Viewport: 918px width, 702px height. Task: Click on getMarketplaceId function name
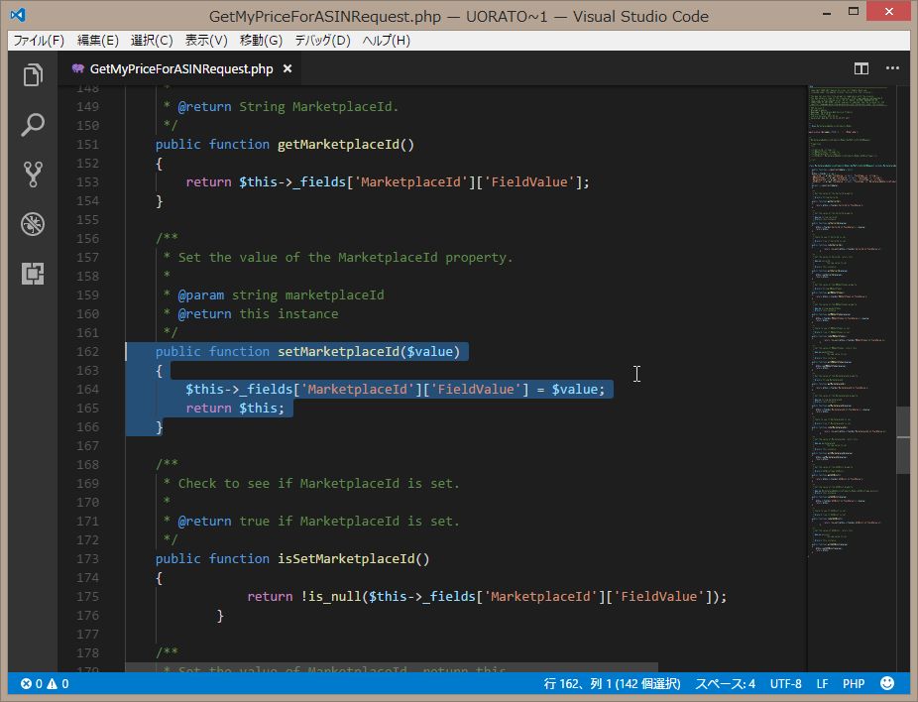[338, 144]
